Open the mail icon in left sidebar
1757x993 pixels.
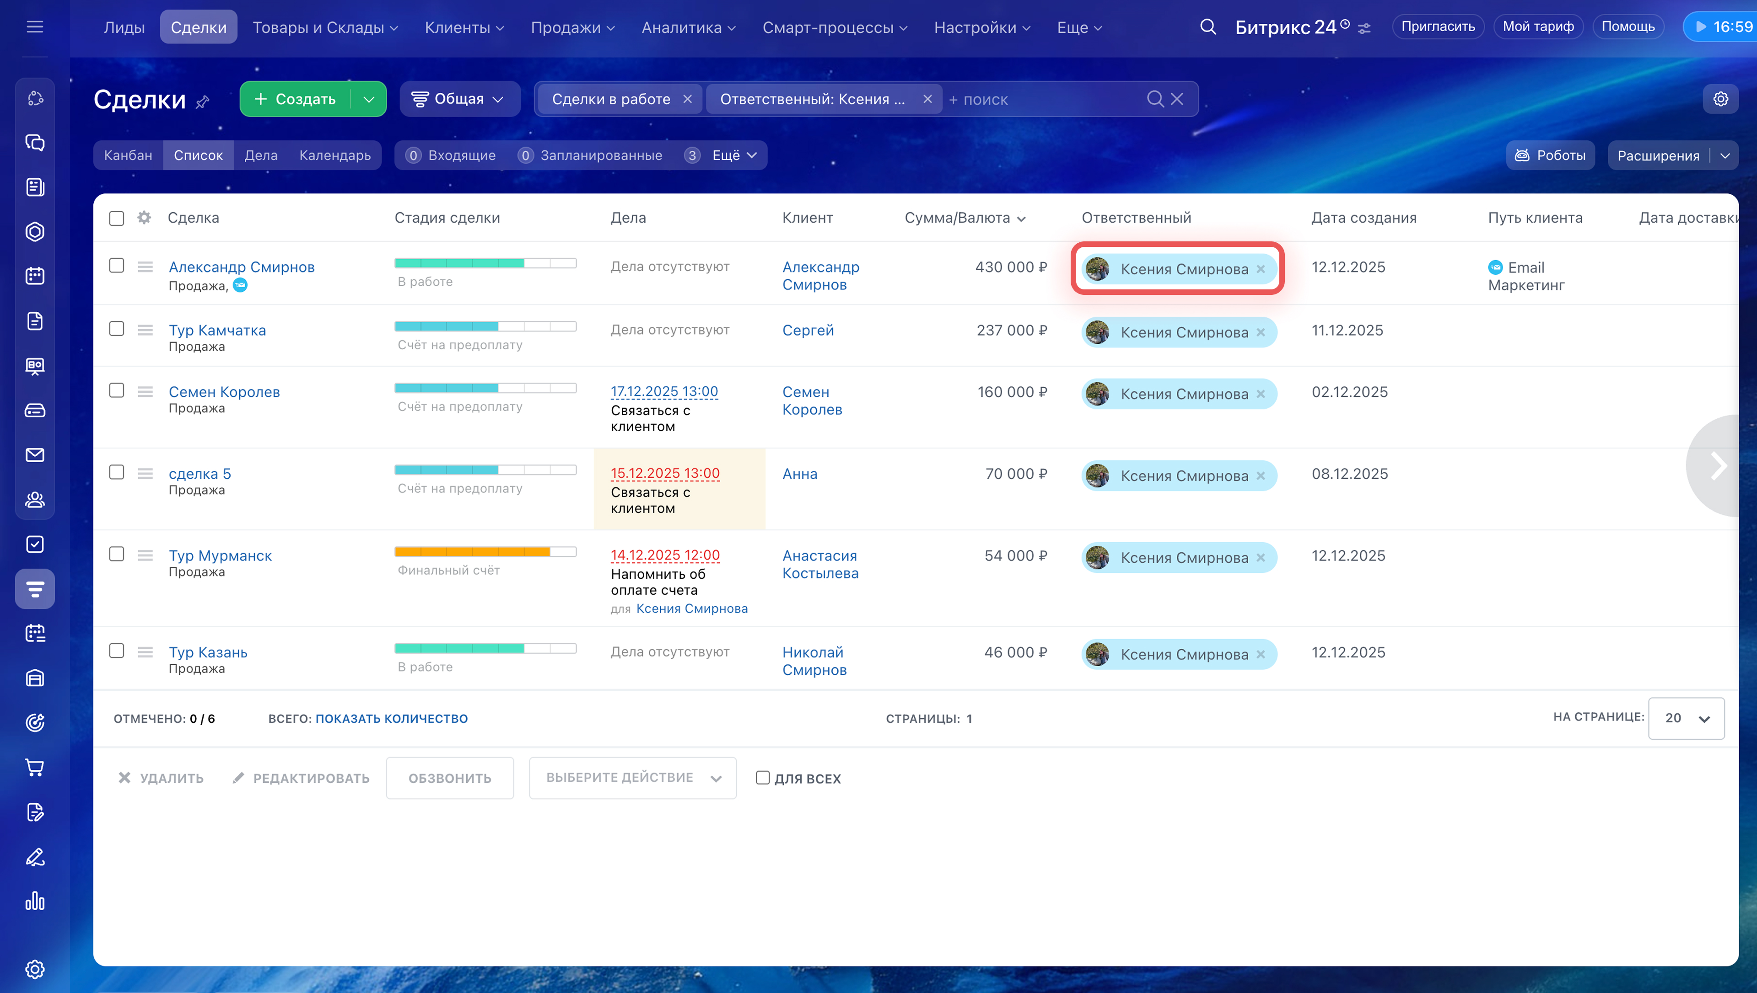pos(35,455)
